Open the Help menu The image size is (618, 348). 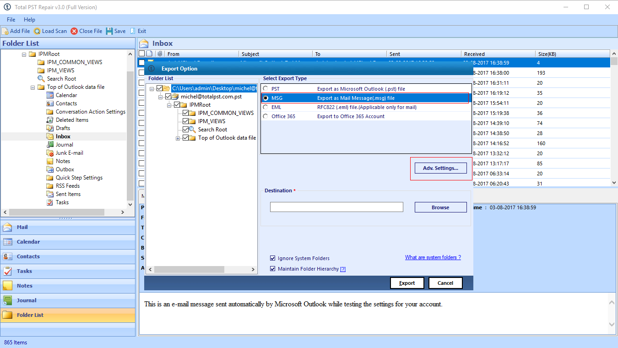tap(29, 20)
